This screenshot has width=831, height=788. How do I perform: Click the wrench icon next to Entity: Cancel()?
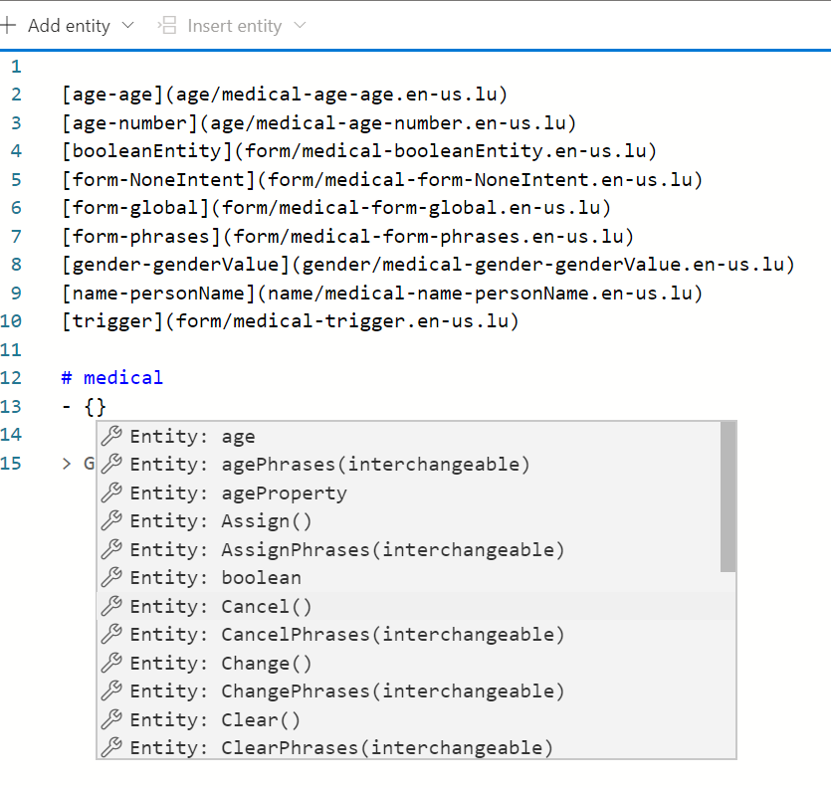[x=109, y=606]
